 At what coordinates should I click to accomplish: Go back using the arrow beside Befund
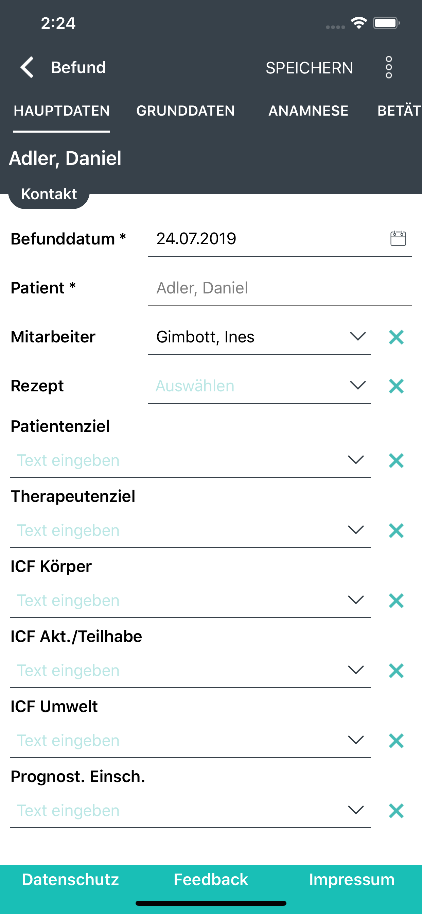27,67
